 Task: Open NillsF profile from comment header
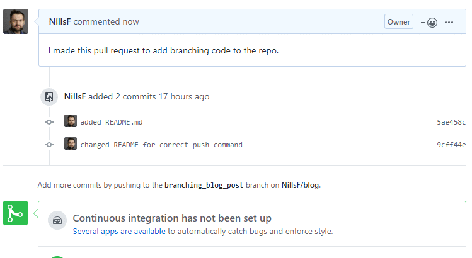pyautogui.click(x=60, y=21)
